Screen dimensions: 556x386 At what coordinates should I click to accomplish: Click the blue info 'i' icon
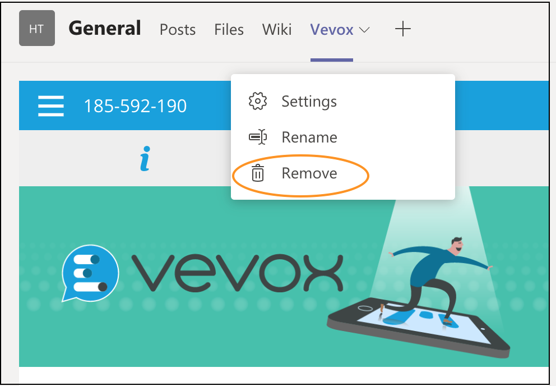click(145, 159)
